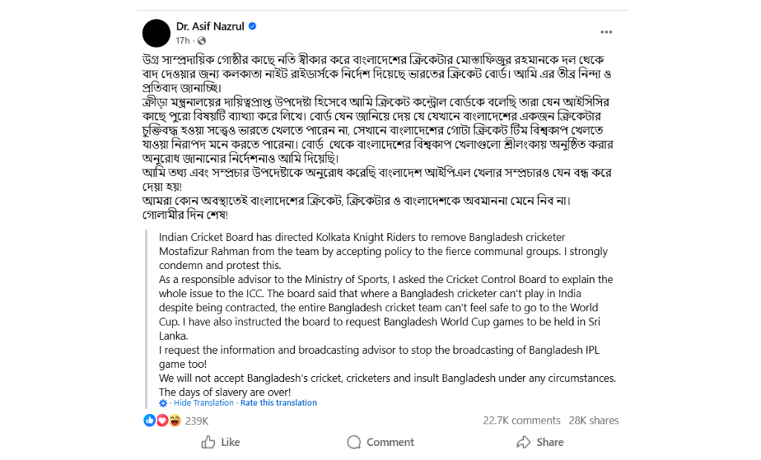Open the 239K reactions count list

point(197,421)
